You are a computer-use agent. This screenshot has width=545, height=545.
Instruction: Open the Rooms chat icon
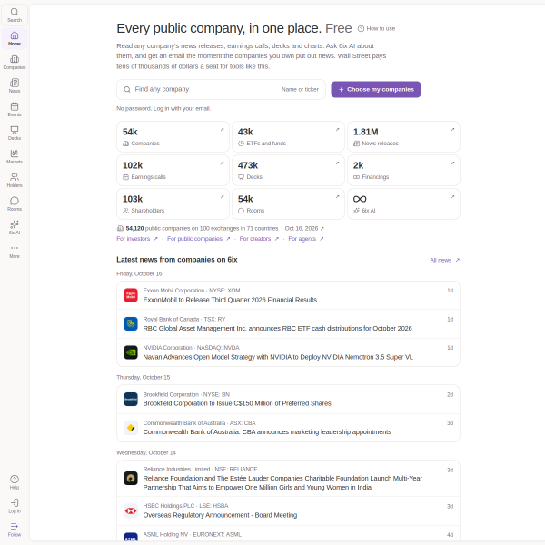pyautogui.click(x=15, y=204)
